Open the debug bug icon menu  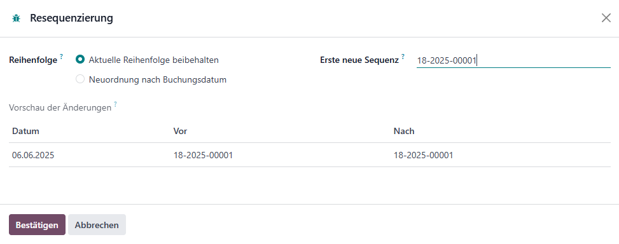[x=16, y=18]
